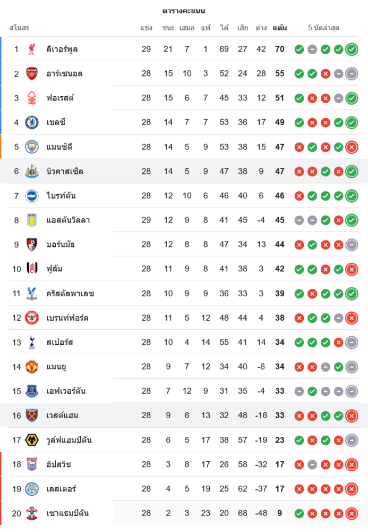
Task: Open Liverpool's circled latest win icon
Action: pos(352,49)
